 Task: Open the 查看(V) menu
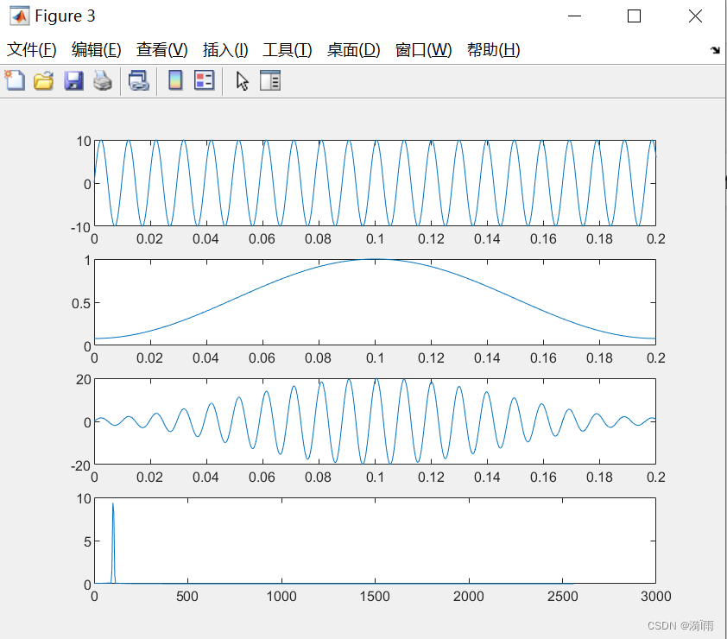[162, 49]
